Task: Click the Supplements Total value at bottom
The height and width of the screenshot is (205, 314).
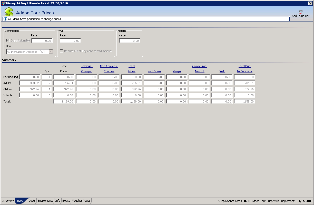Action: (247, 201)
